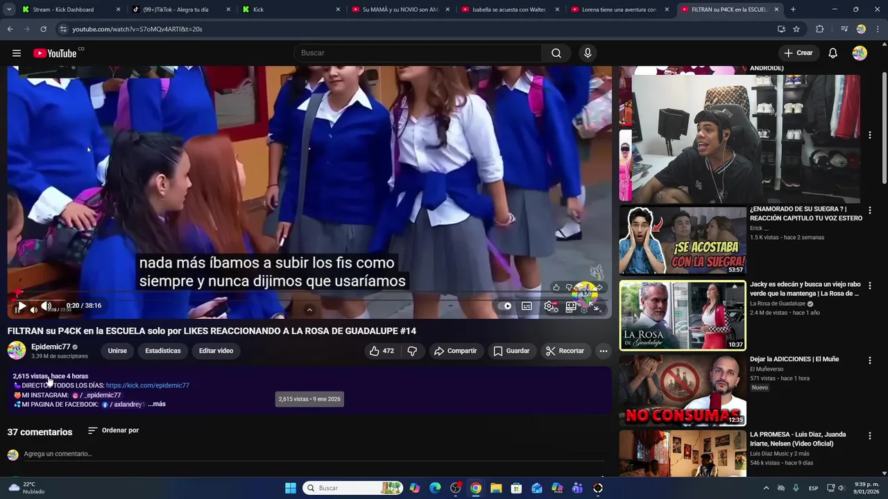This screenshot has width=888, height=499.
Task: Focus the Agrega un comentario field
Action: point(314,454)
